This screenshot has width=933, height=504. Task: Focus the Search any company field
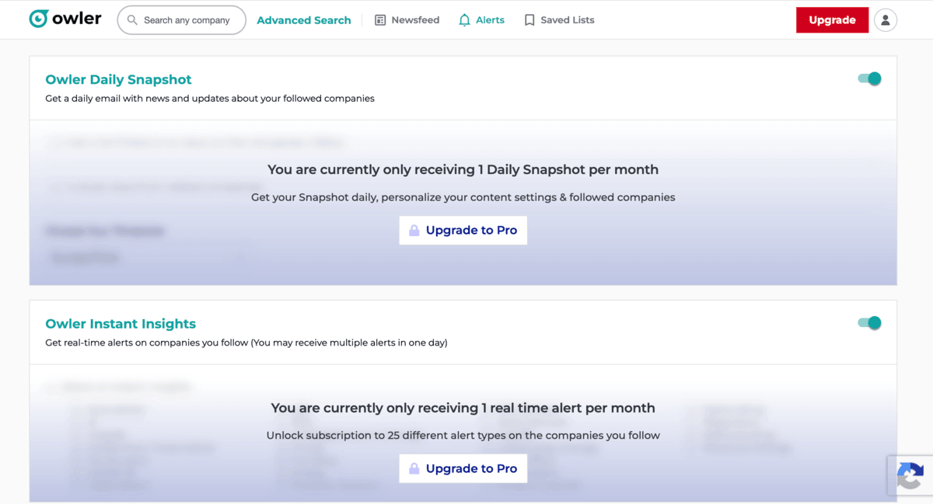point(181,20)
